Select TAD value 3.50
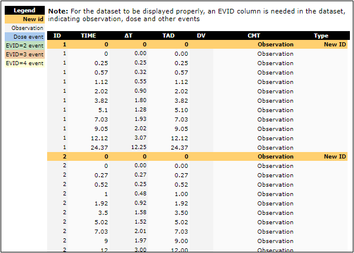The width and height of the screenshot is (354, 253). tap(181, 212)
